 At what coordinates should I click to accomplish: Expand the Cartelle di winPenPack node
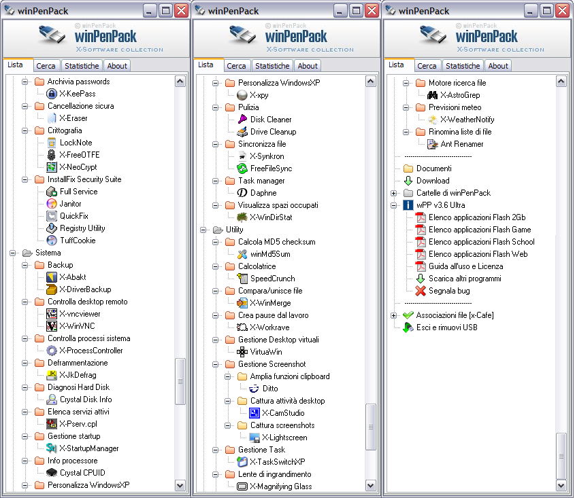click(394, 194)
